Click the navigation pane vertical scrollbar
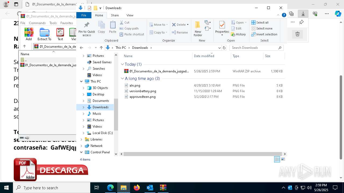The height and width of the screenshot is (193, 344). point(116,114)
